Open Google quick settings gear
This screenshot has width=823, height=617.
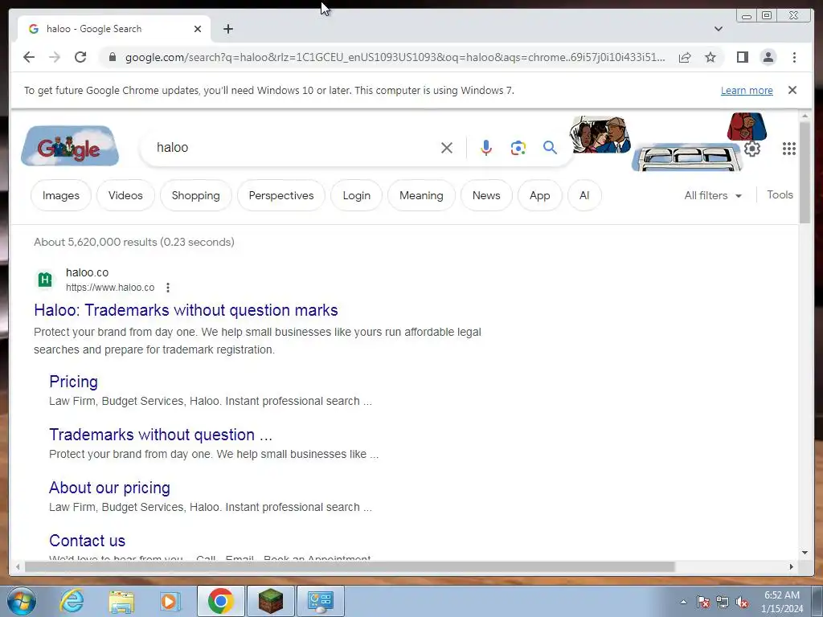pyautogui.click(x=751, y=149)
